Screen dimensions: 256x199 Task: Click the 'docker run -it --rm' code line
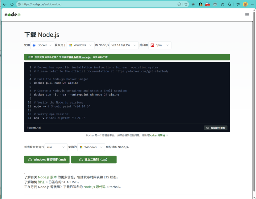76,95
